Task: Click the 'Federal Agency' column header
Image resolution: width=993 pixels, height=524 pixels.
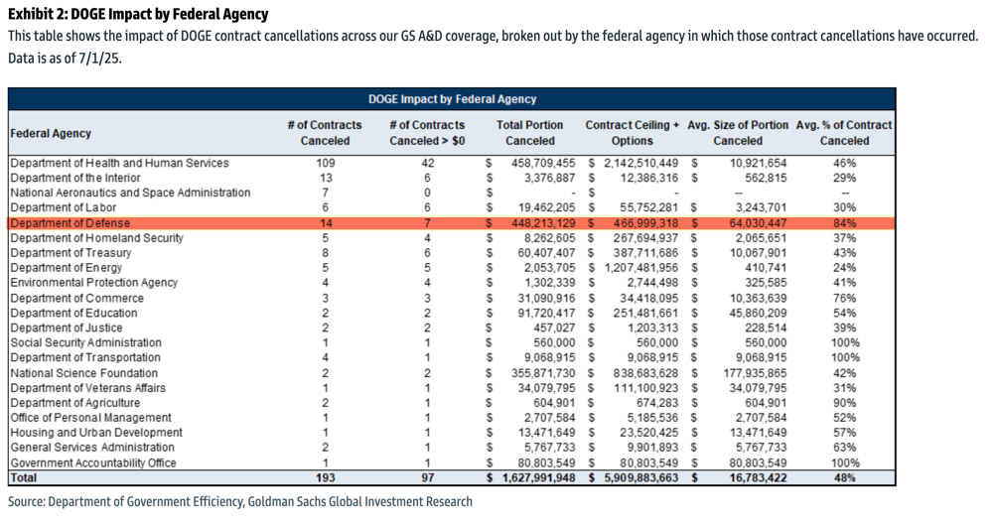Action: coord(51,133)
